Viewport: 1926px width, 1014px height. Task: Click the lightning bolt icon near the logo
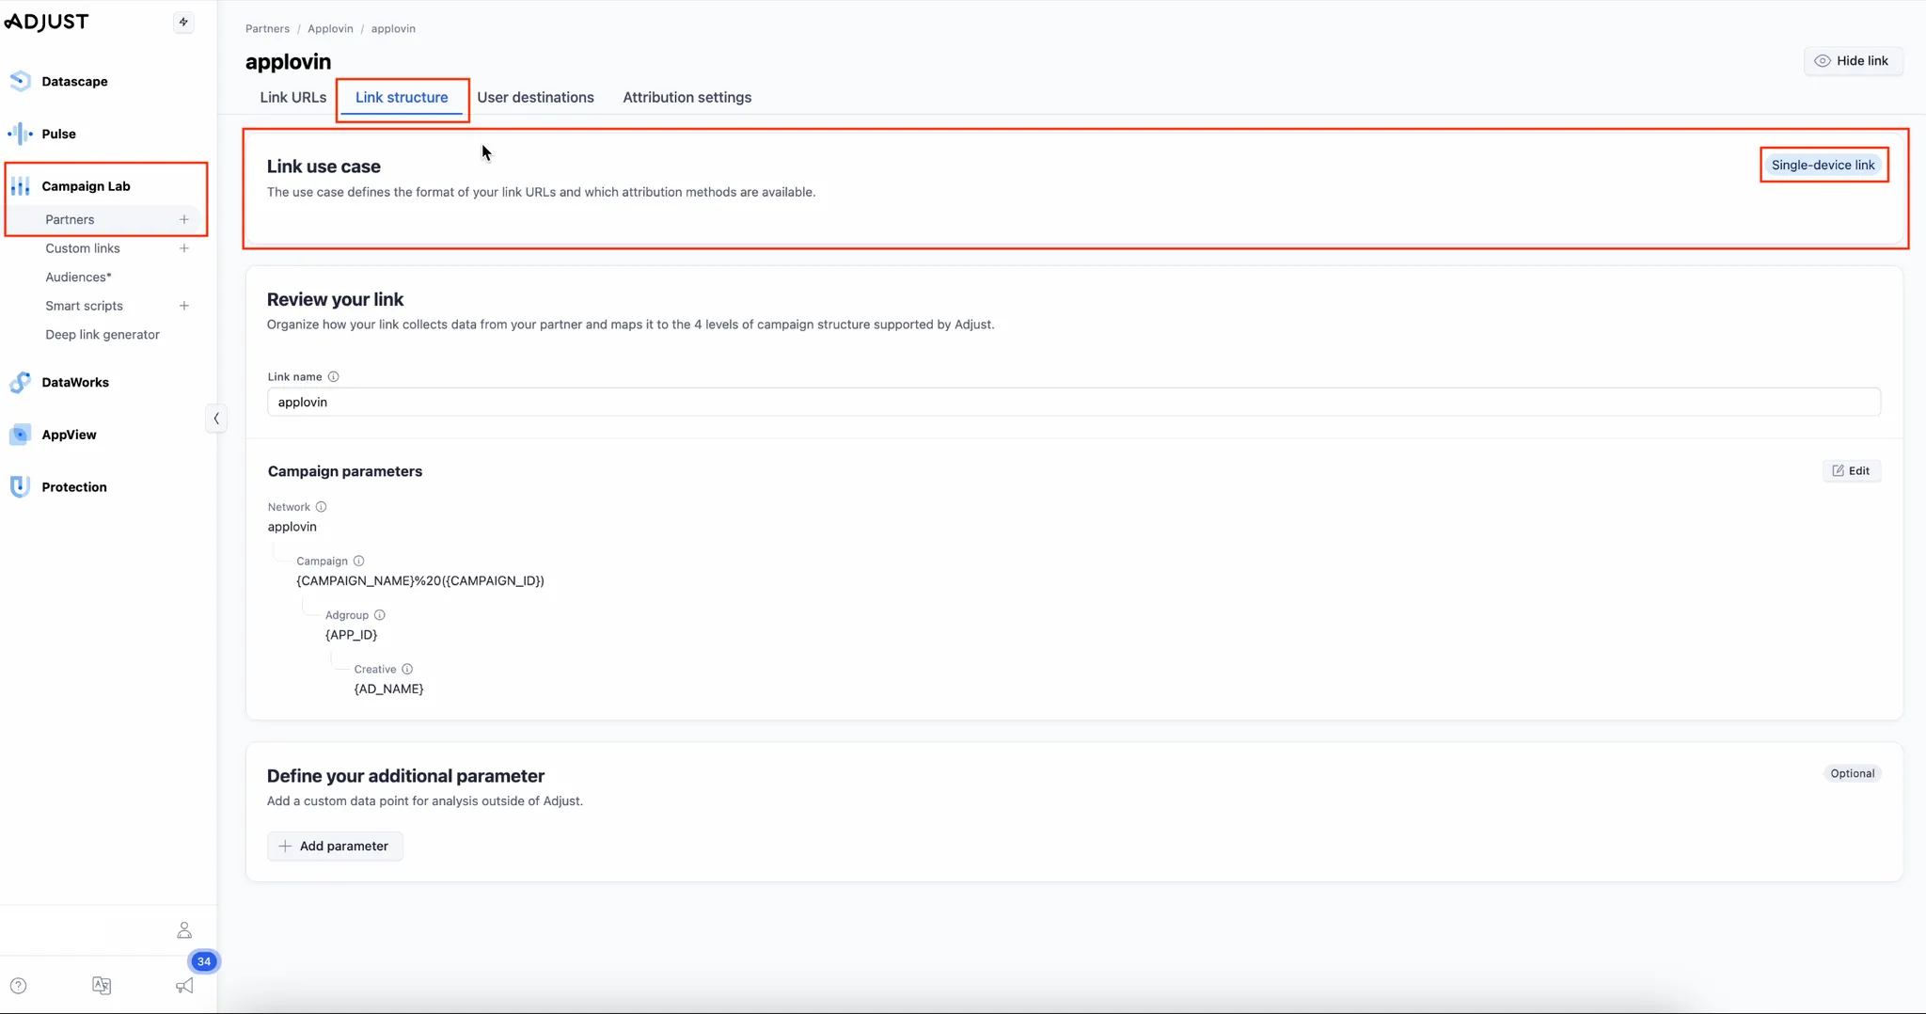coord(183,22)
